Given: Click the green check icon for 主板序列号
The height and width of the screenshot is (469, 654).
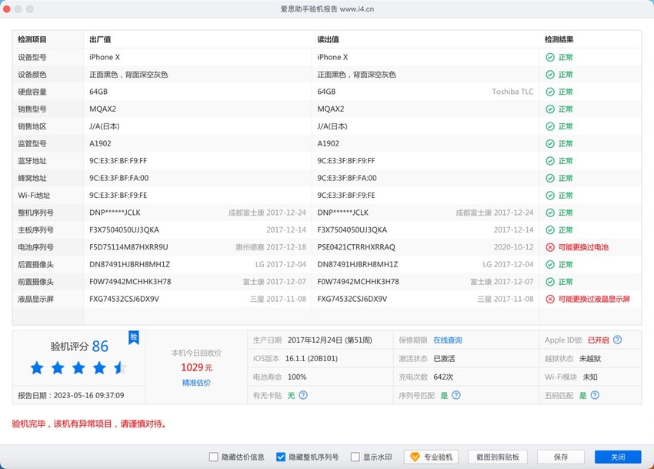Looking at the screenshot, I should tap(550, 230).
